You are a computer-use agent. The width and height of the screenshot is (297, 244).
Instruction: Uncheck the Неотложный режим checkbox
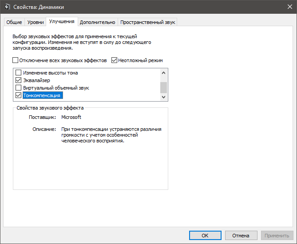click(x=114, y=60)
